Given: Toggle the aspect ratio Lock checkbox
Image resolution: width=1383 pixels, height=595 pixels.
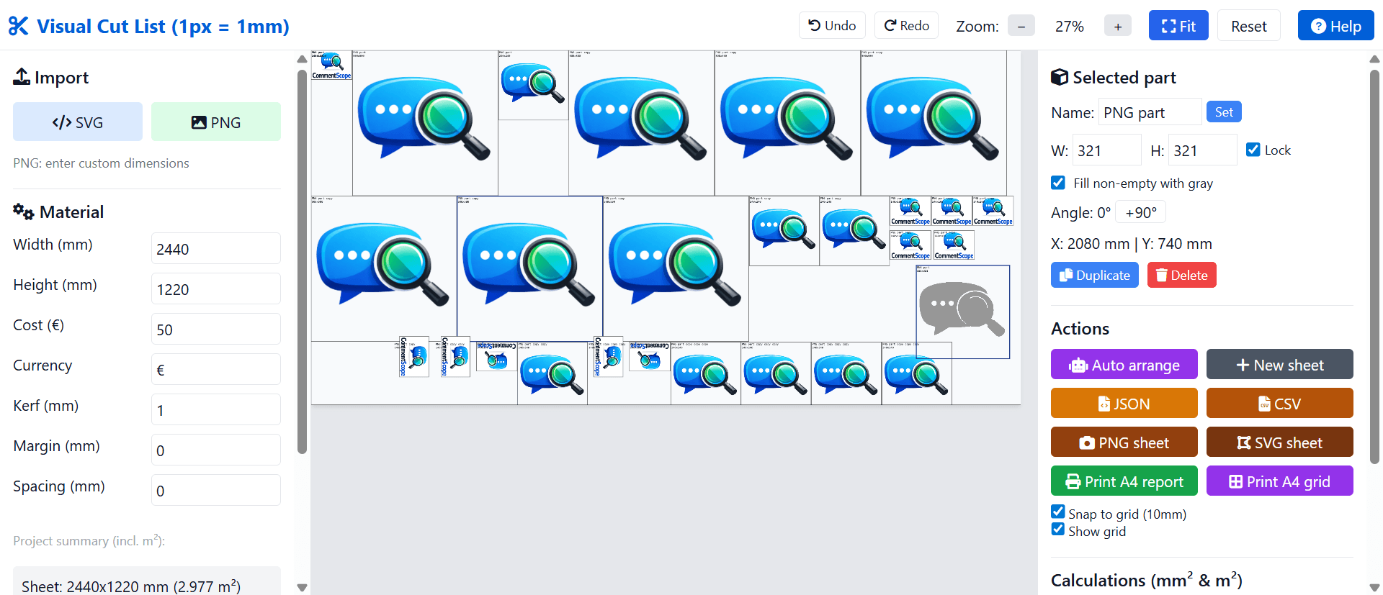Looking at the screenshot, I should coord(1253,150).
